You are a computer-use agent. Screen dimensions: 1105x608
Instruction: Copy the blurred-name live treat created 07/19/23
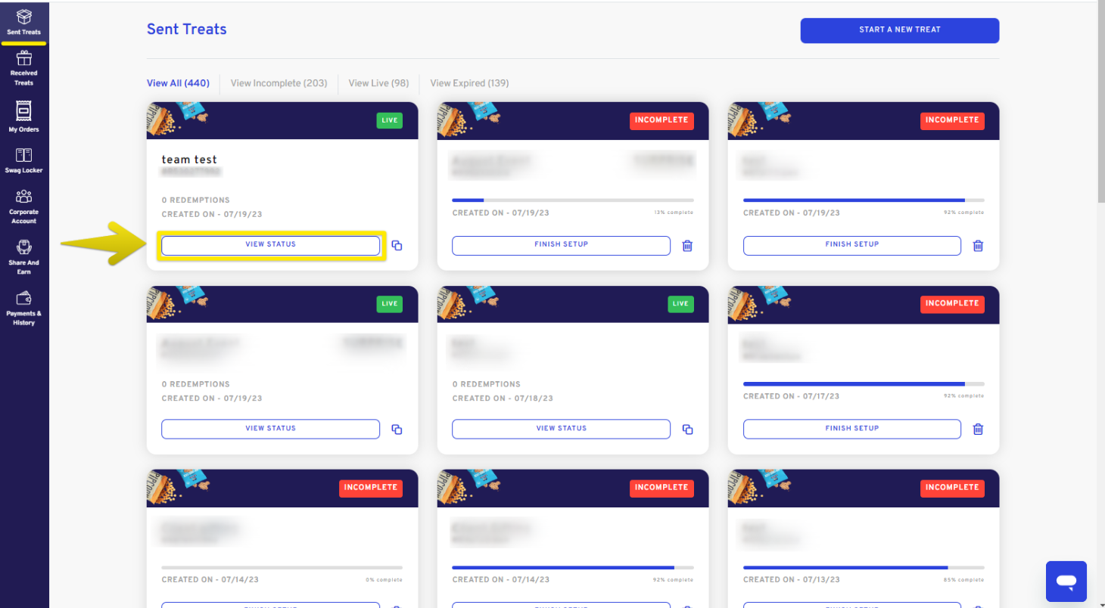tap(397, 430)
